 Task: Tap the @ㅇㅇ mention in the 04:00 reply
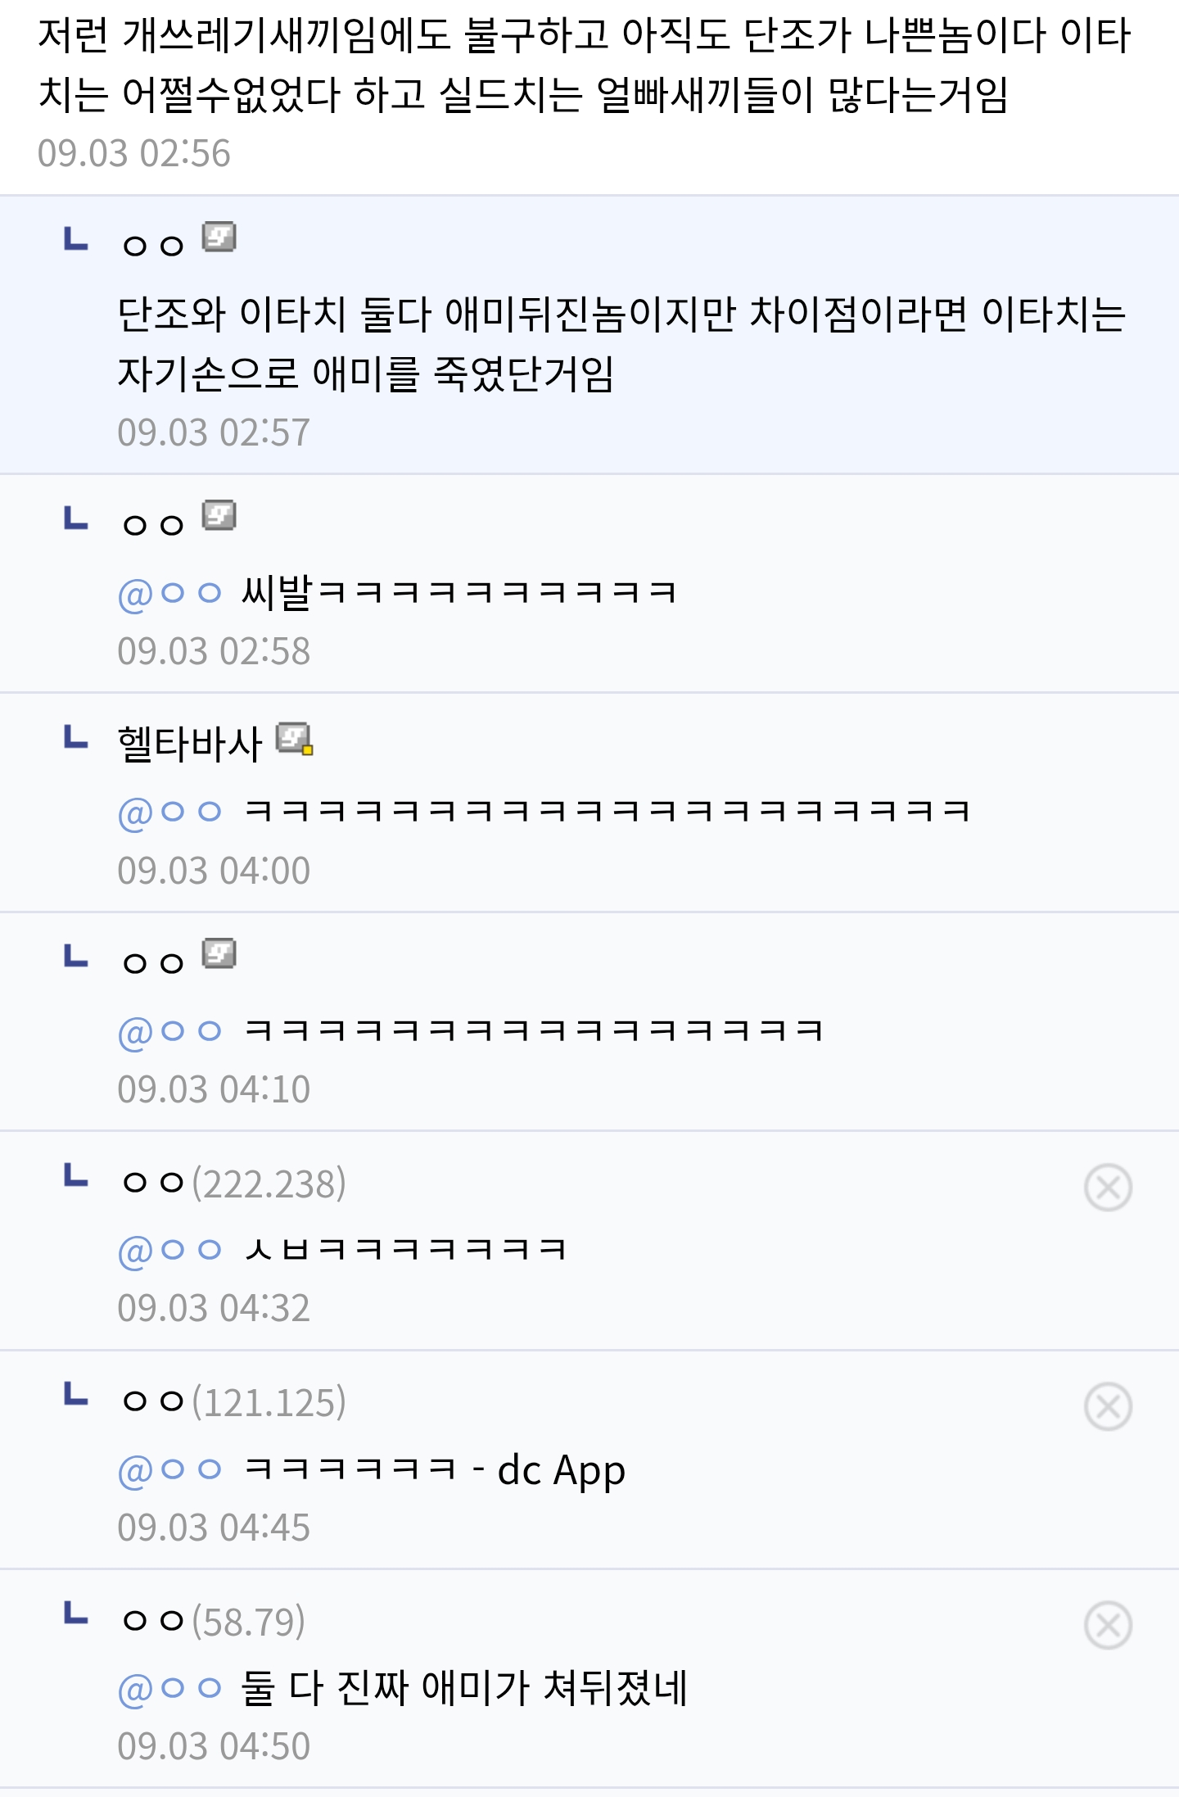point(170,812)
